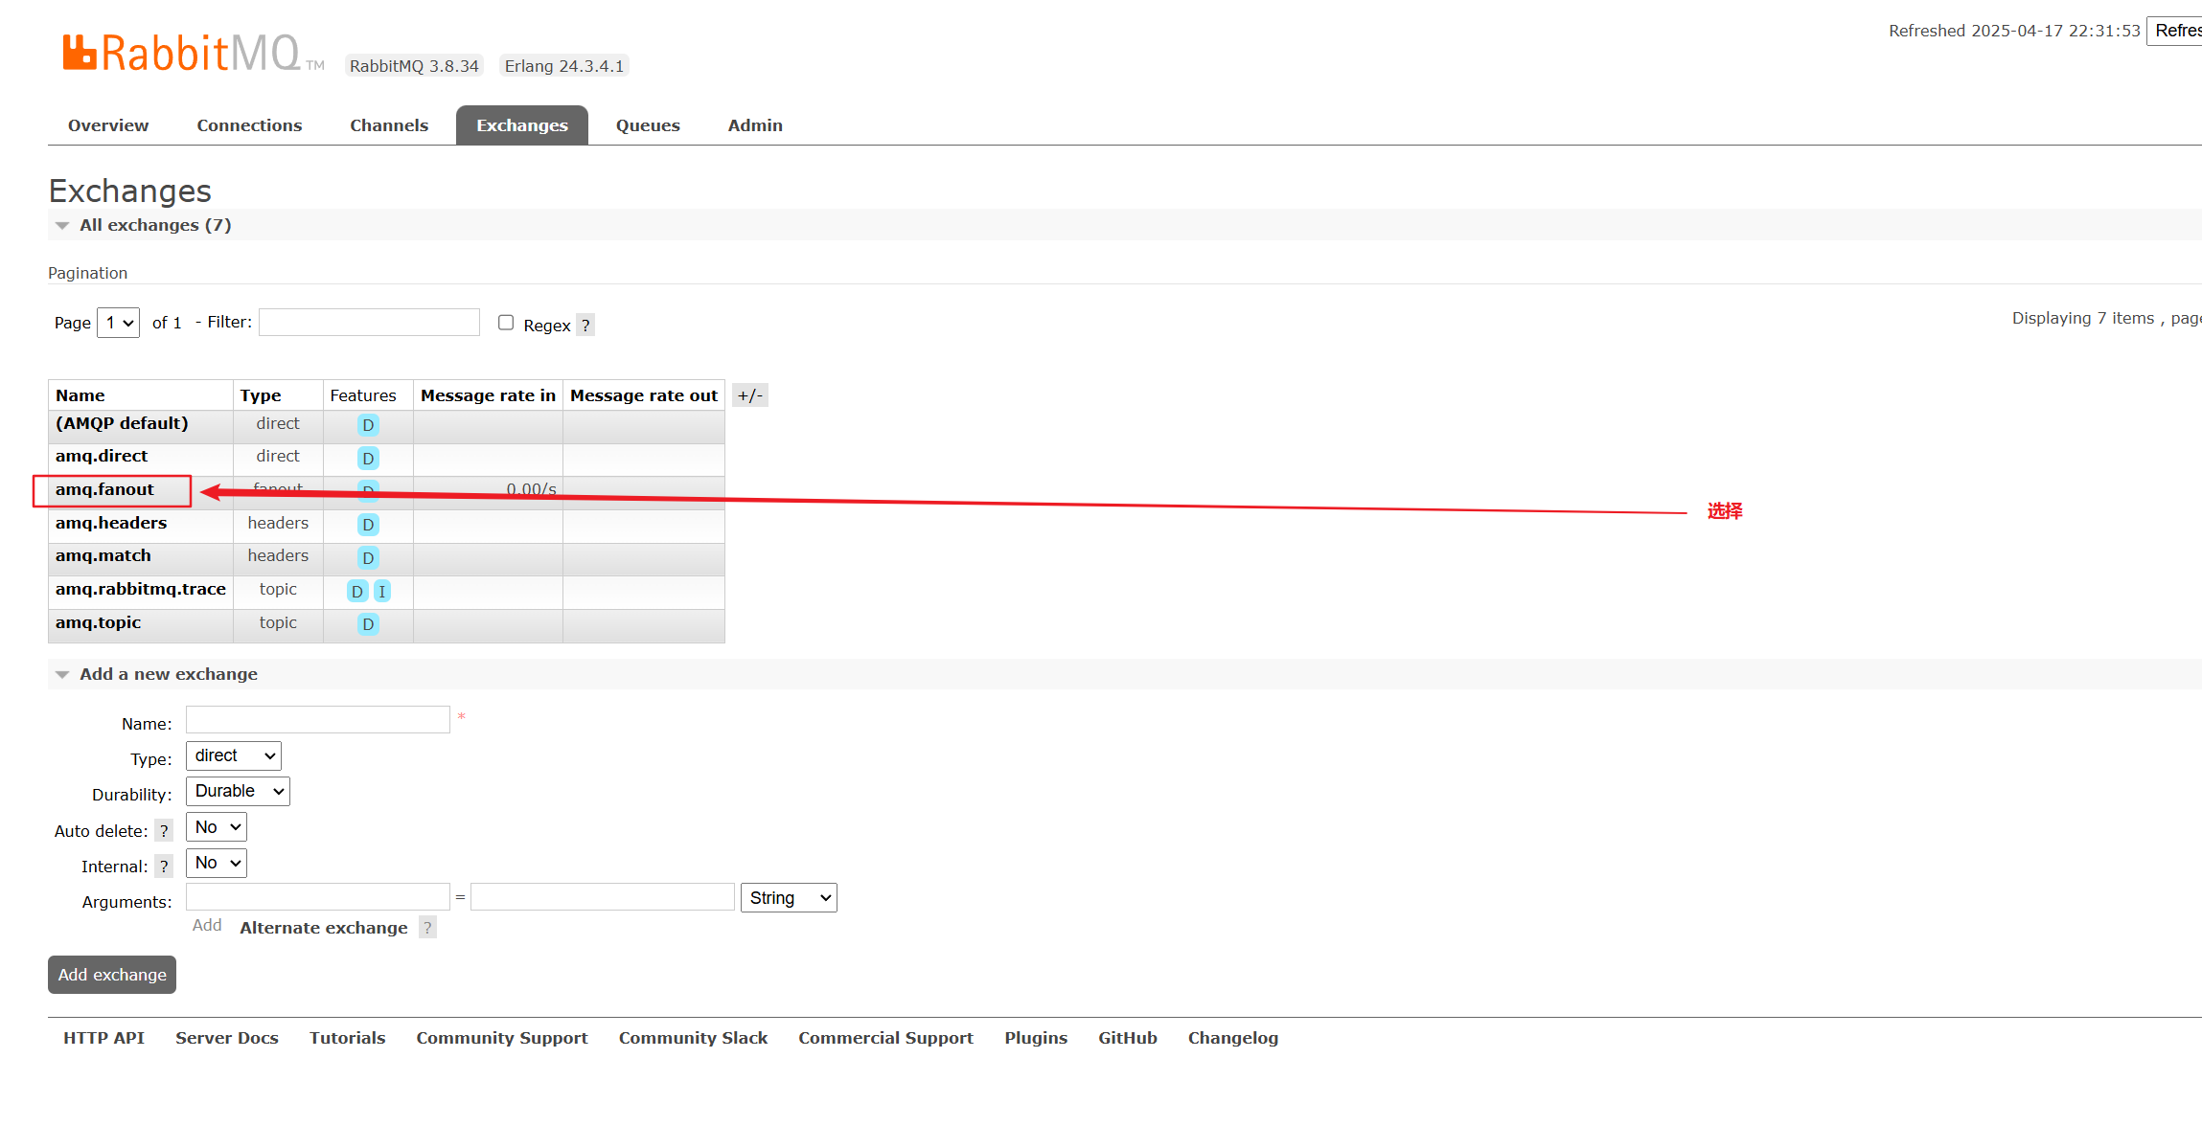The image size is (2202, 1126).
Task: Switch to the Queues tab
Action: pos(648,125)
